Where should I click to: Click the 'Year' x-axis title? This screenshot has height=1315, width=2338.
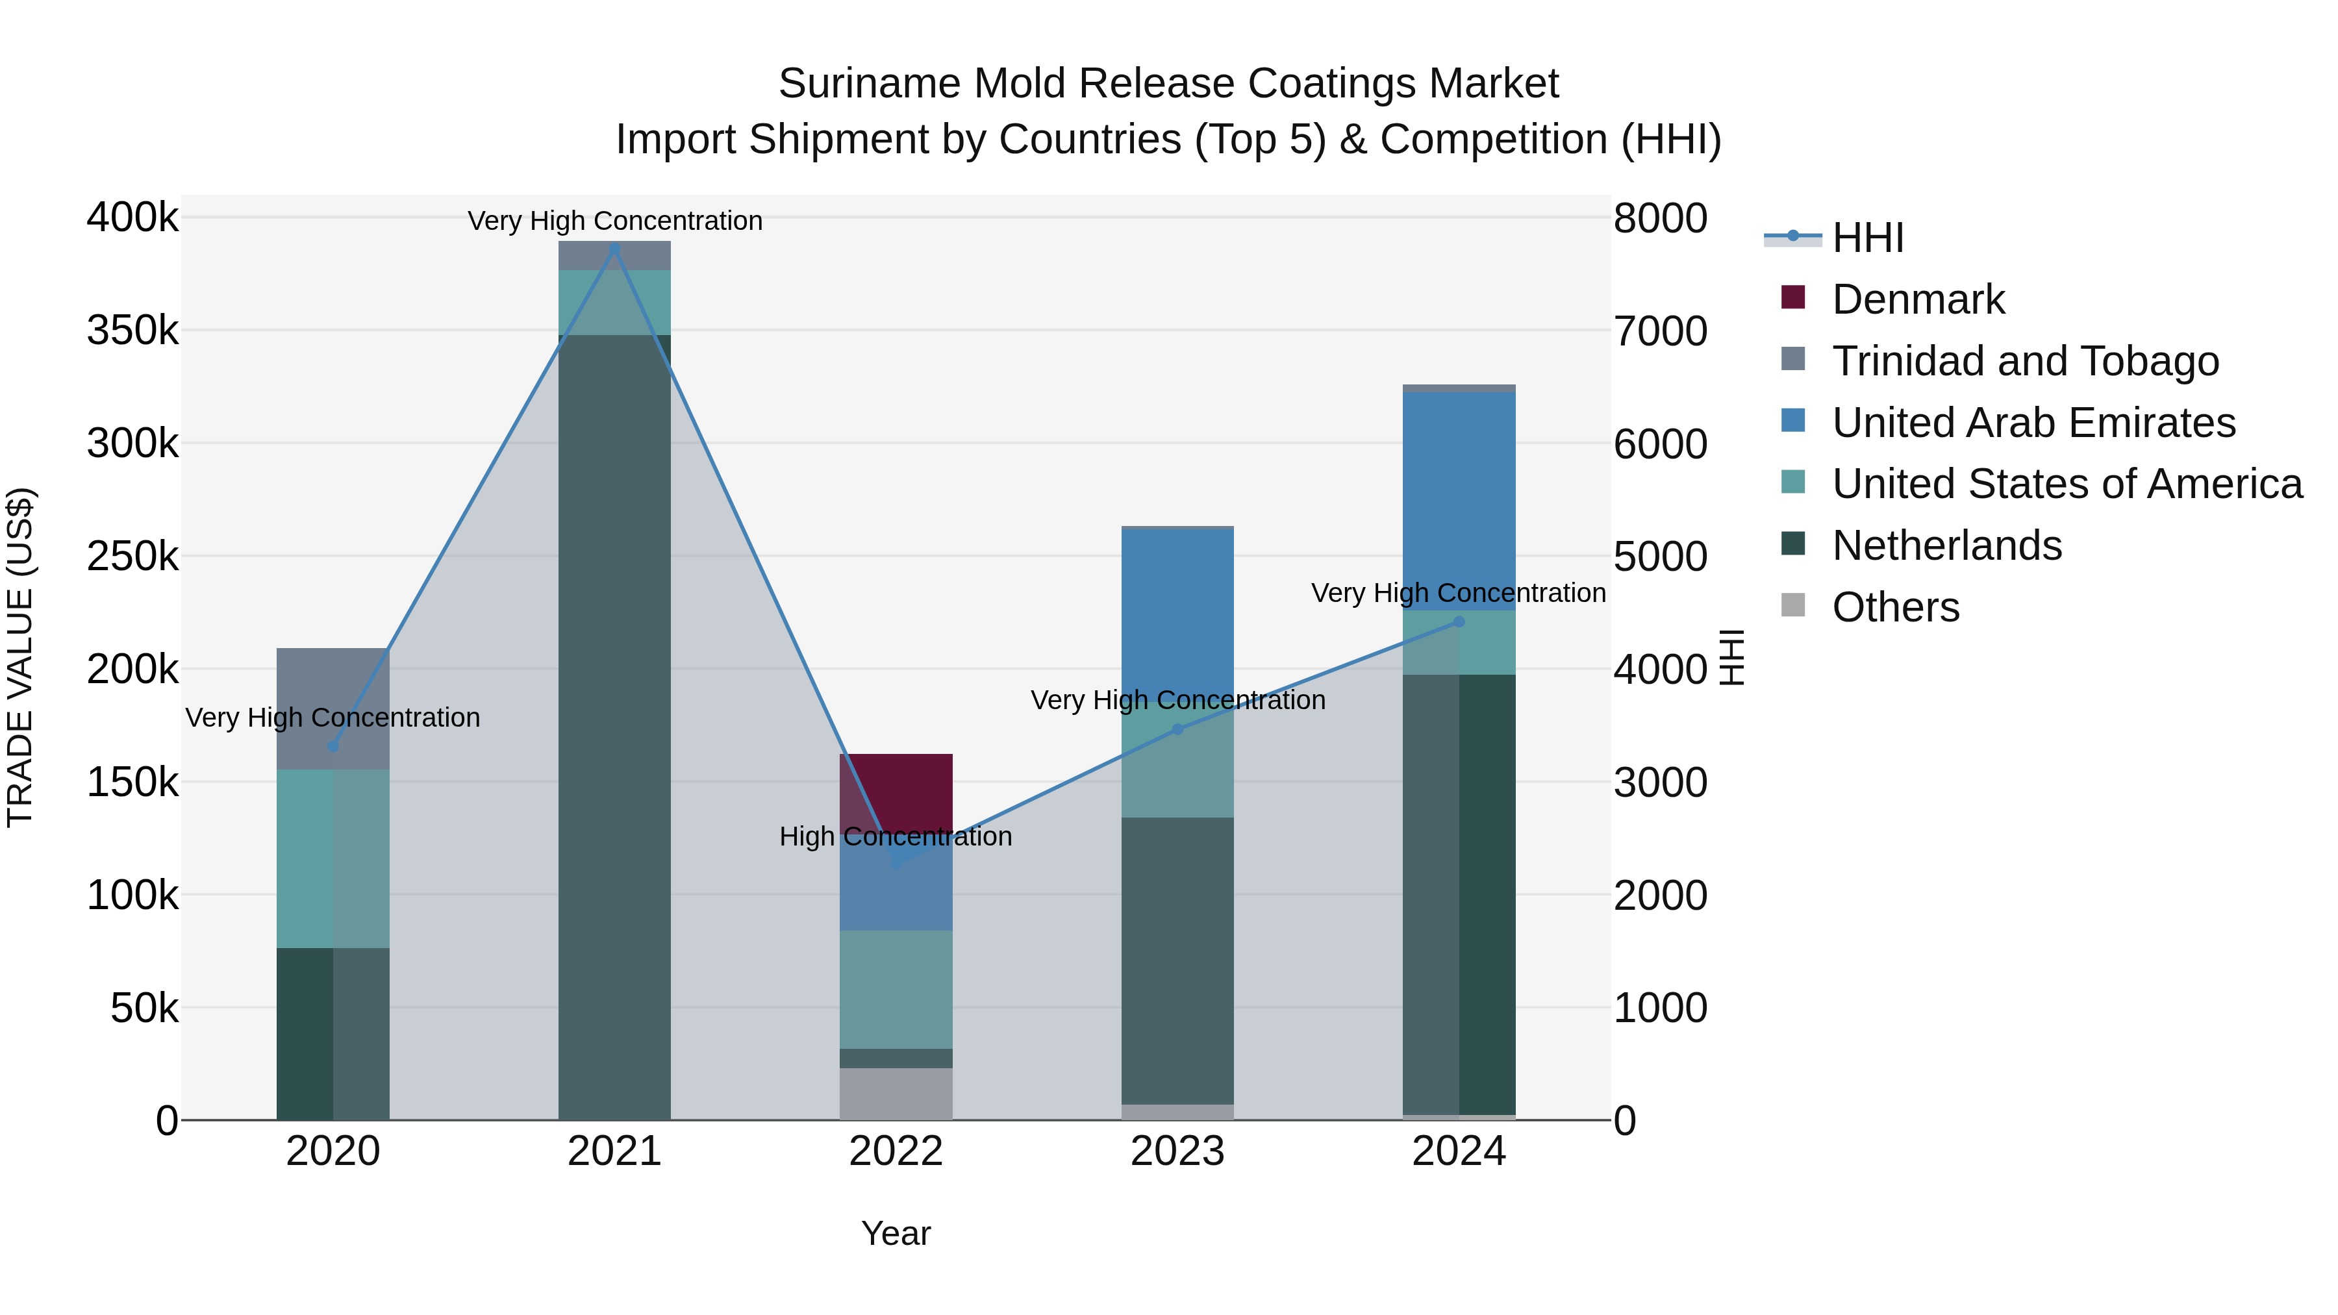pos(896,1234)
